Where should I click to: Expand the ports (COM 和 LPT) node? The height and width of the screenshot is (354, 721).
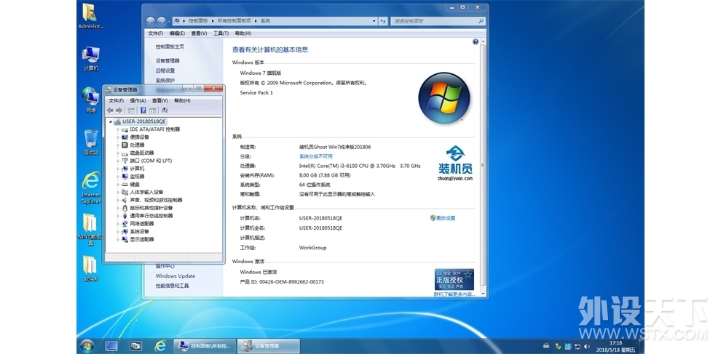point(118,161)
